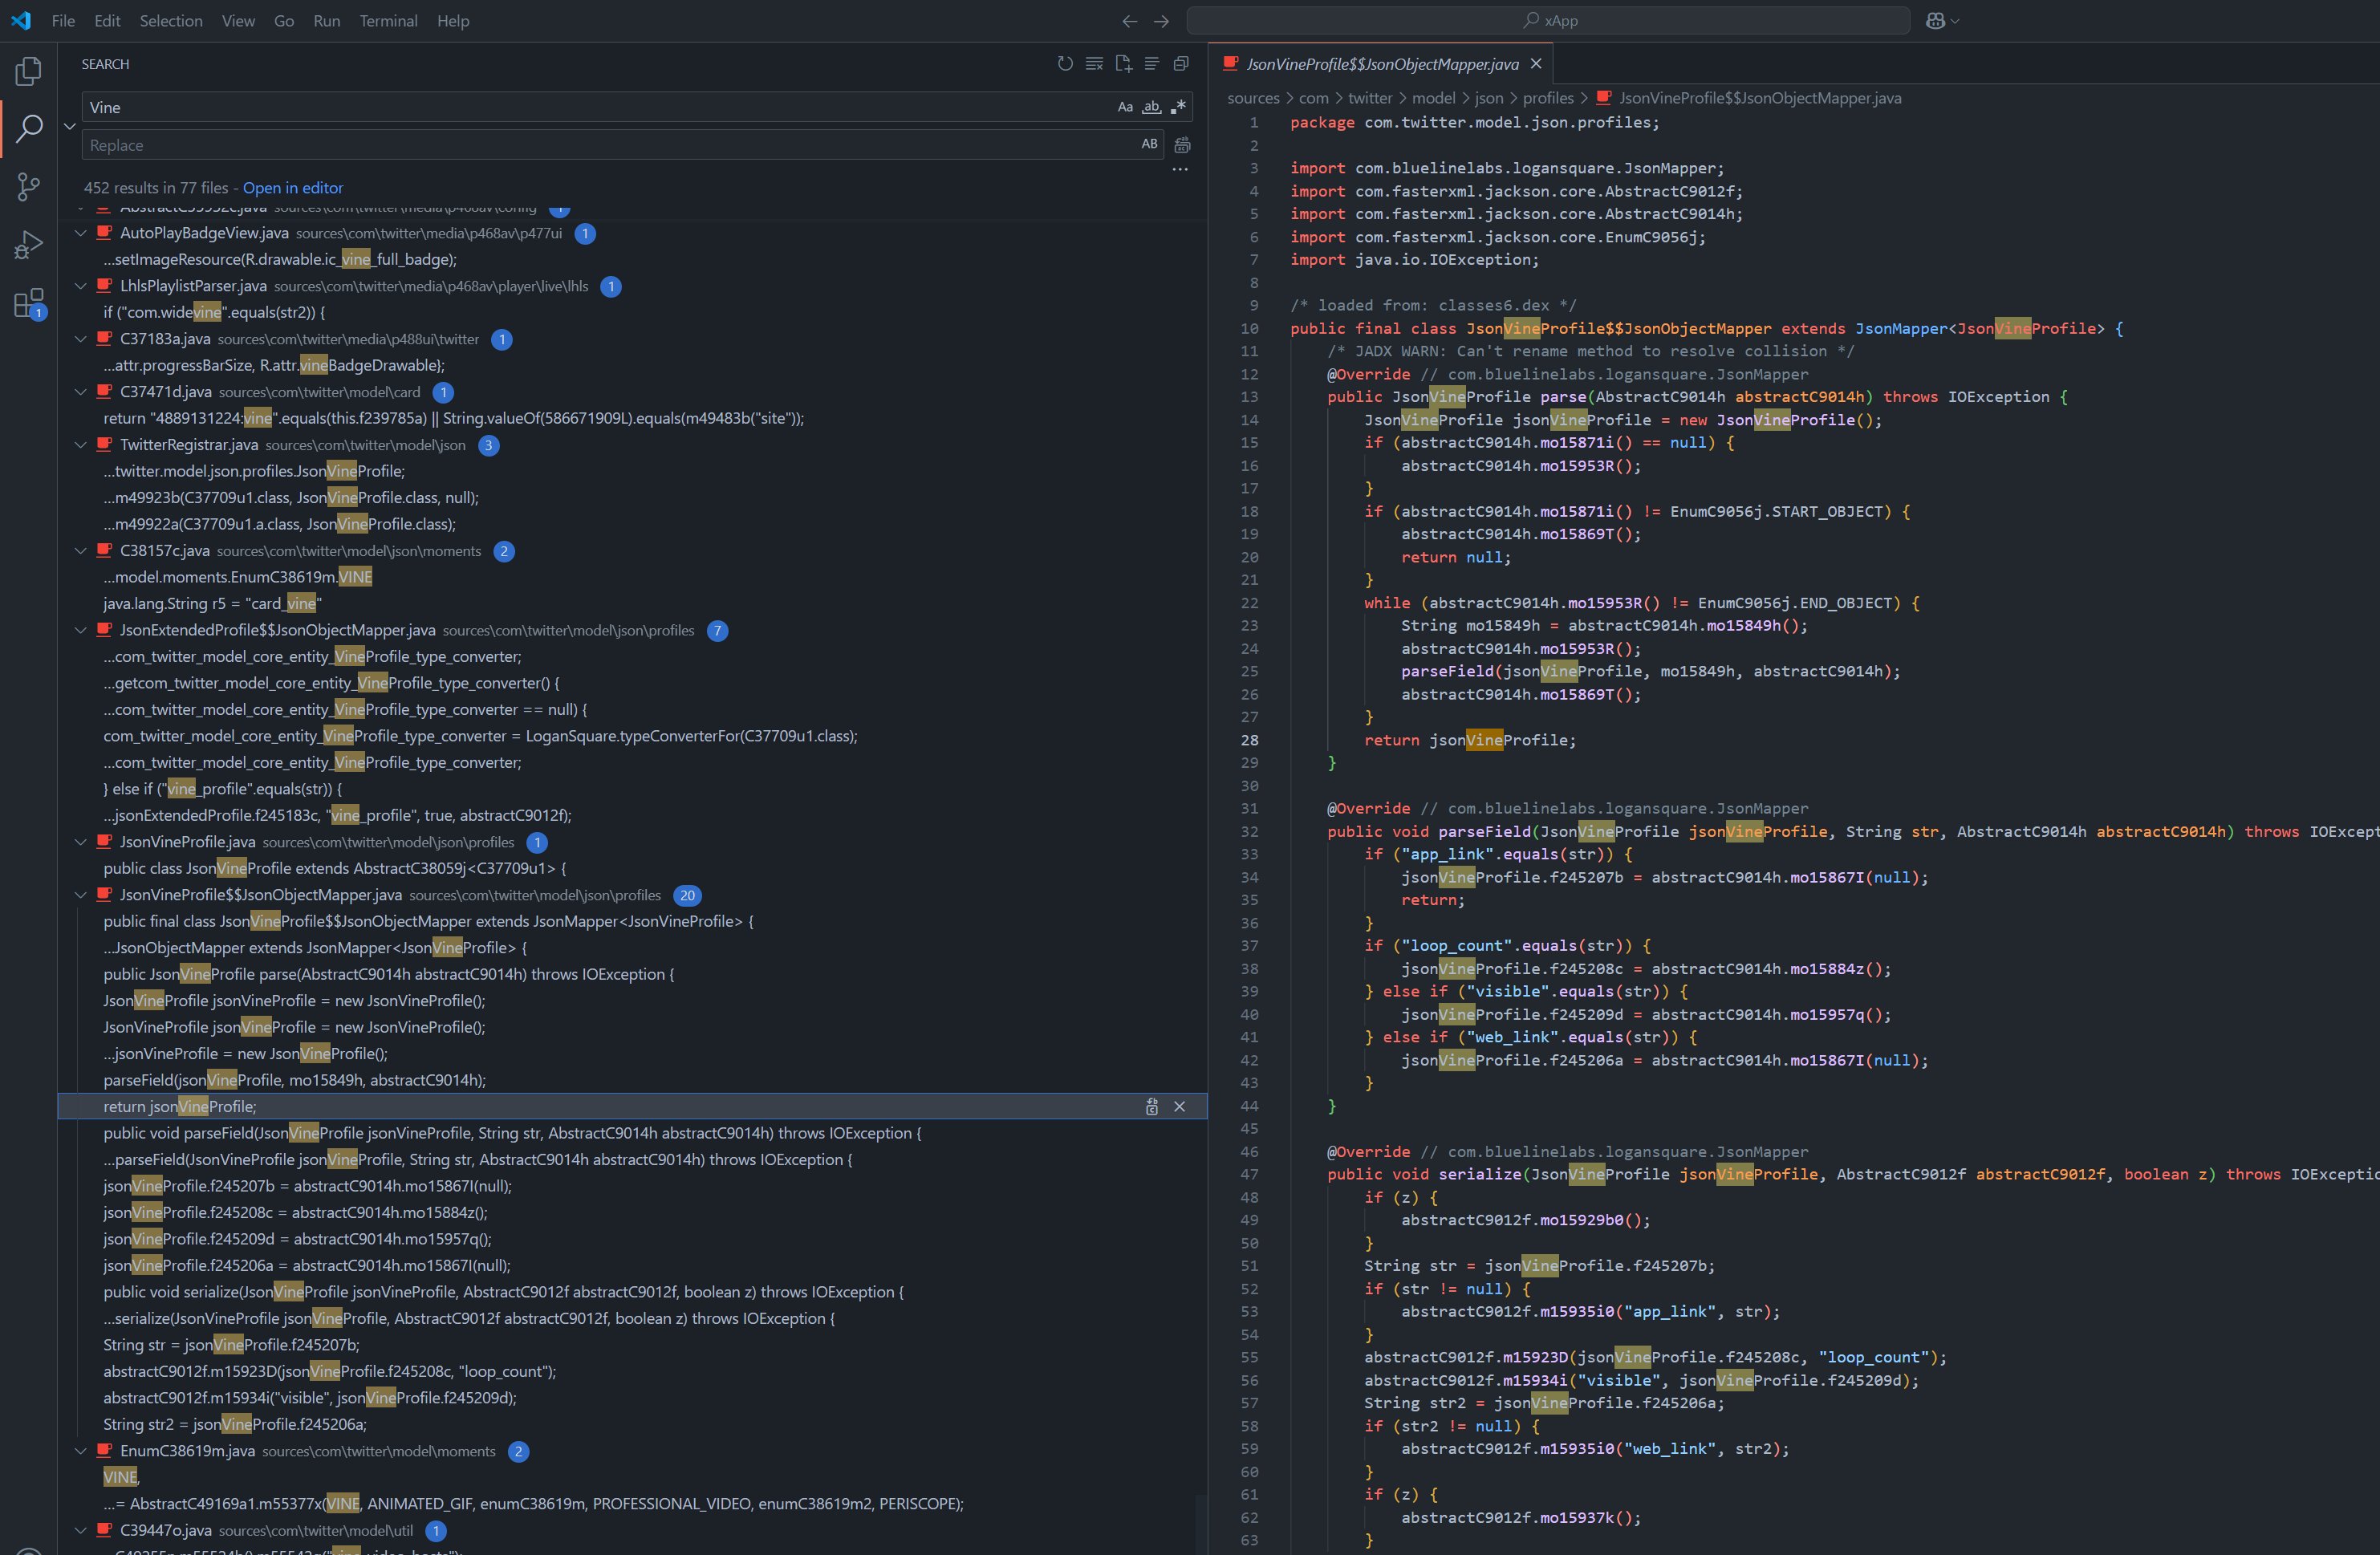This screenshot has height=1555, width=2380.
Task: Refresh search results
Action: click(1065, 64)
